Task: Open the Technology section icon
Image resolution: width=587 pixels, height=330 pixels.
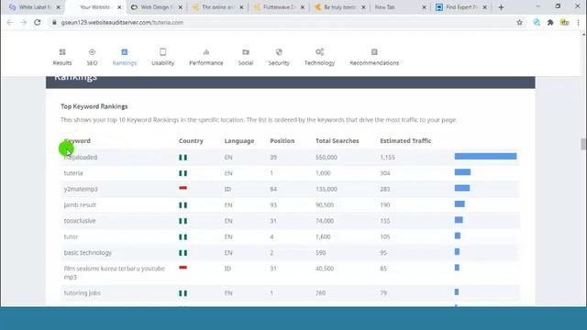Action: point(319,52)
